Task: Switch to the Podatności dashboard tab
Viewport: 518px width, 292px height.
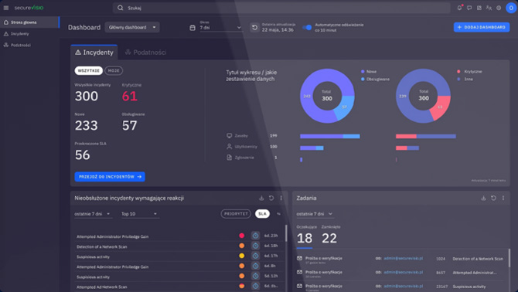Action: (x=145, y=53)
